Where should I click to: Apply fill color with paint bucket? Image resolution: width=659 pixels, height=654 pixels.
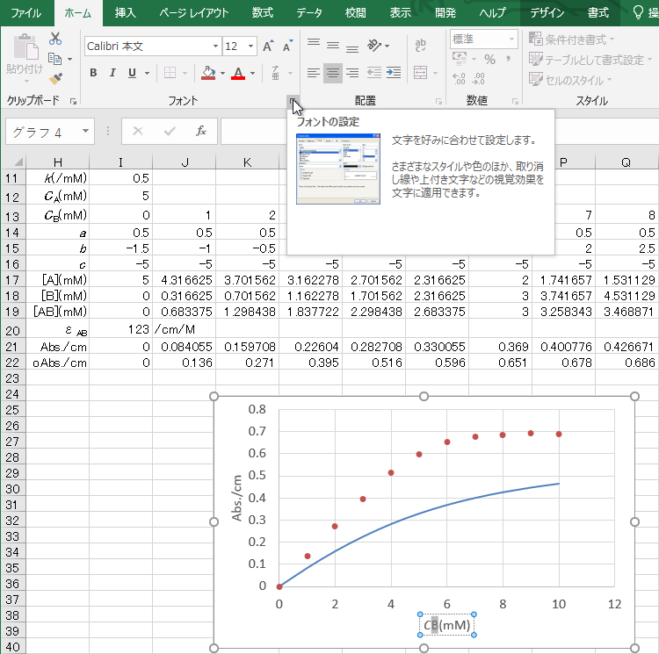(x=208, y=73)
